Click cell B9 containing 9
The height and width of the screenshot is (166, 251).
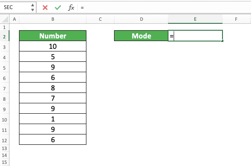(x=53, y=109)
